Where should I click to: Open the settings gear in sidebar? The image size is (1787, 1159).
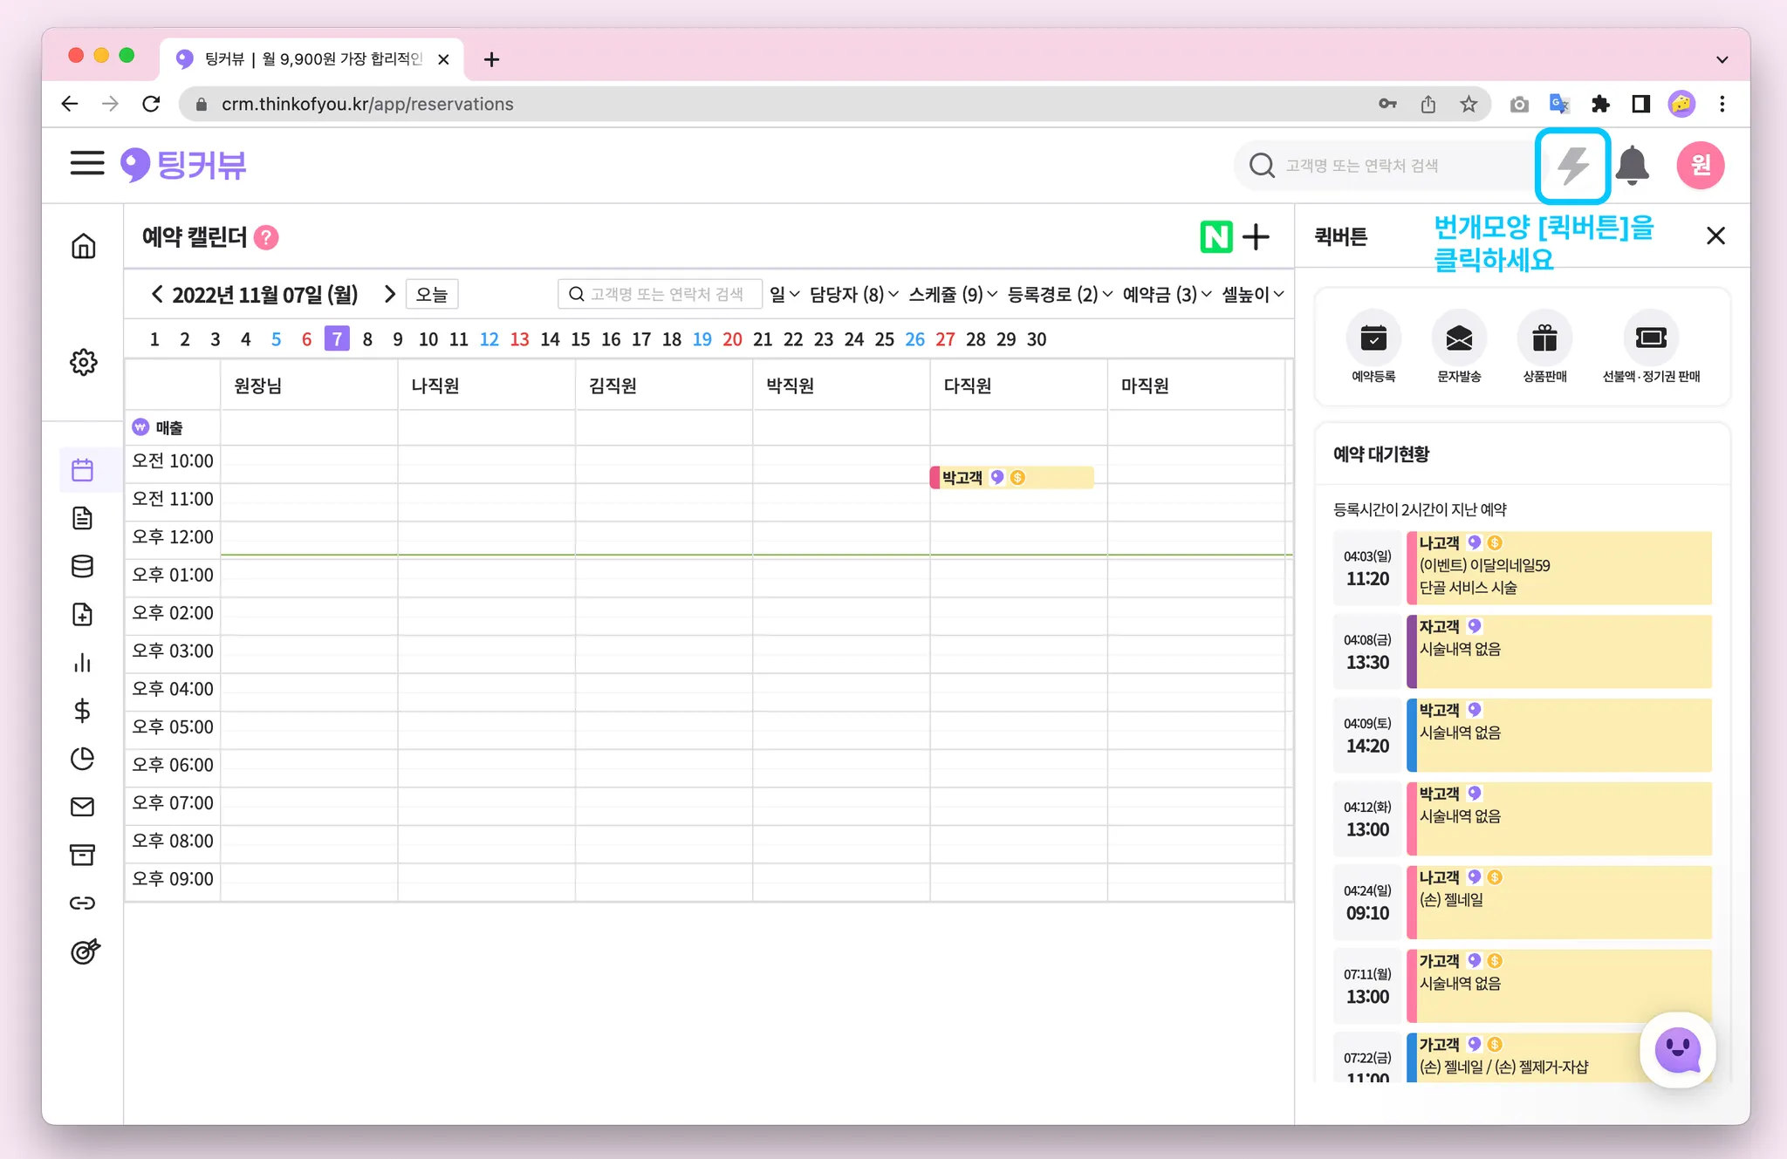83,362
